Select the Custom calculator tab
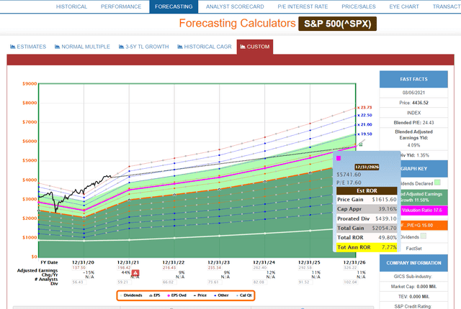461x309 pixels. pyautogui.click(x=255, y=47)
